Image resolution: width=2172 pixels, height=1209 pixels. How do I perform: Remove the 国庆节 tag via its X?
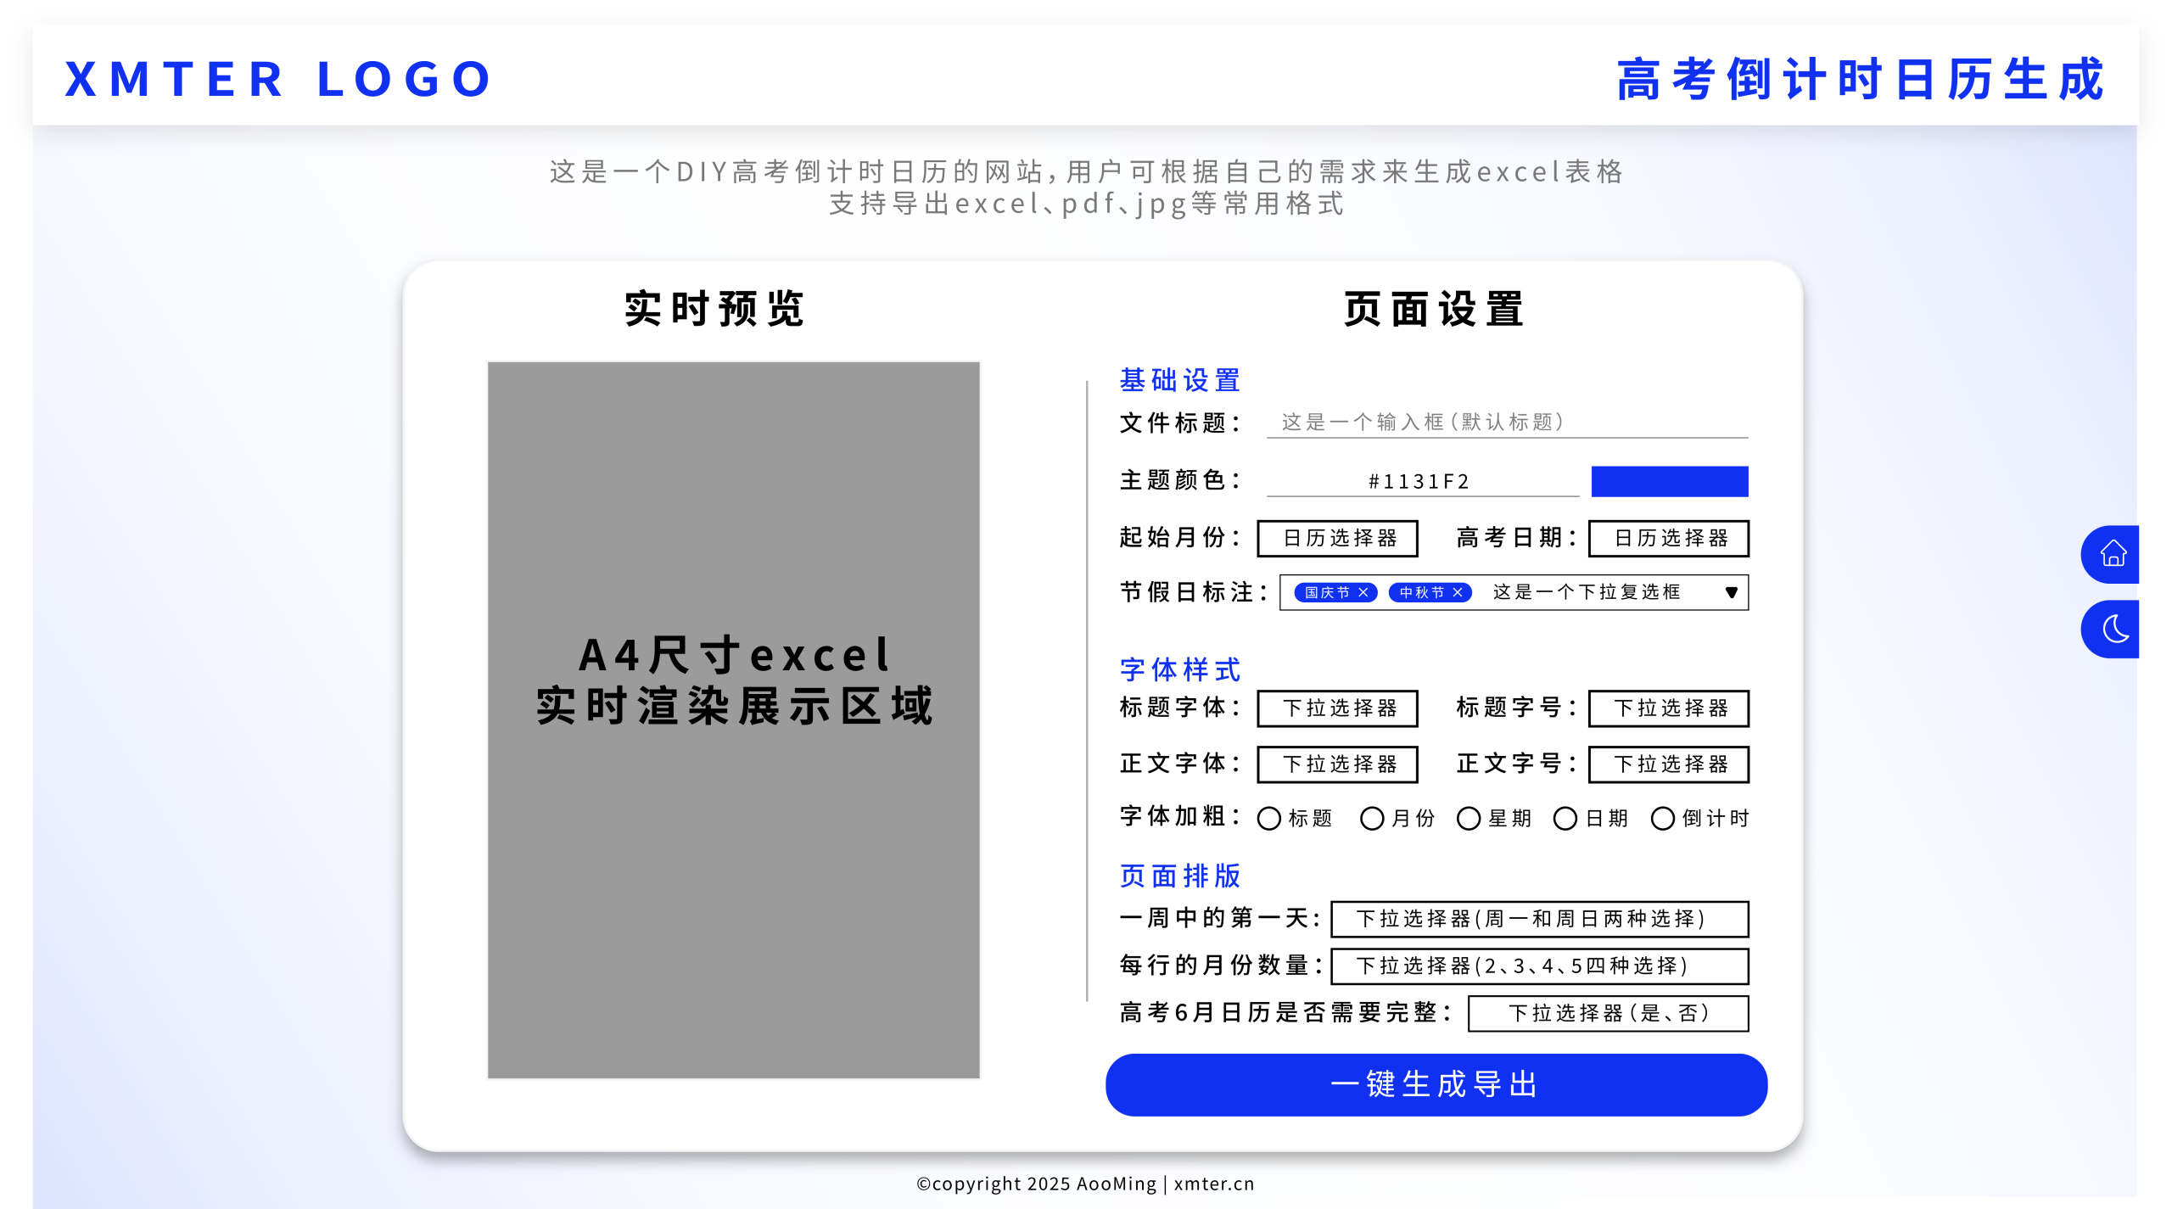1363,592
